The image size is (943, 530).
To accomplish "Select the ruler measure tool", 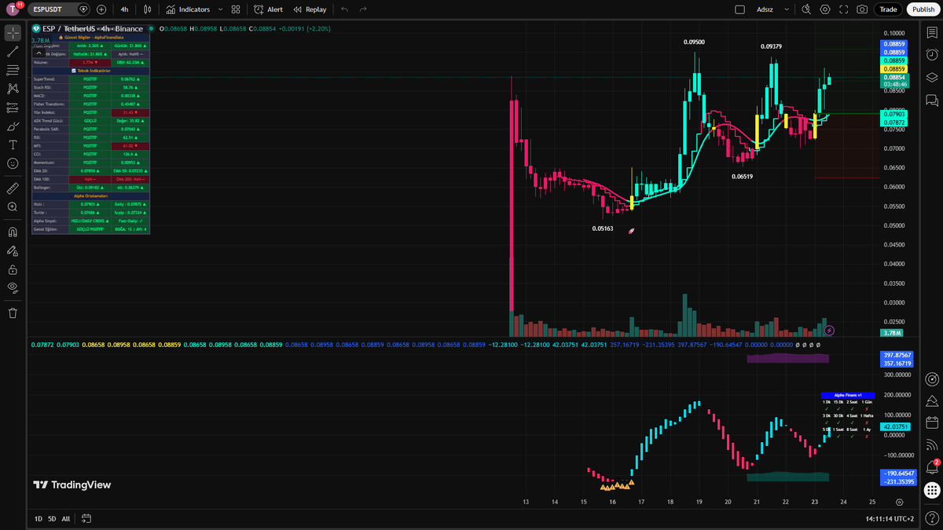I will pos(13,188).
